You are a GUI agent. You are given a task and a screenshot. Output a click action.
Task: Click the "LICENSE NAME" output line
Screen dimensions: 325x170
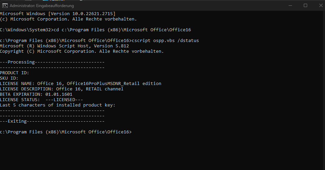(x=80, y=83)
